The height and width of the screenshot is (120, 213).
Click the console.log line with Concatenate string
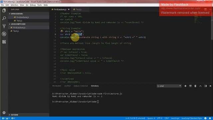tap(103, 37)
